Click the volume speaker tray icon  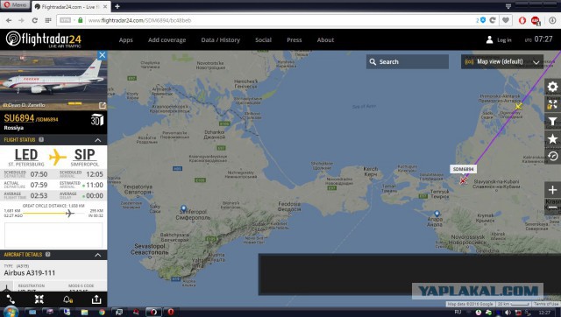pyautogui.click(x=508, y=312)
